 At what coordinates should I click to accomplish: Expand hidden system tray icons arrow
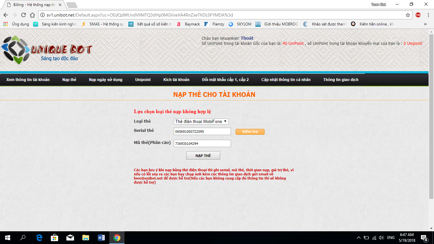(x=359, y=238)
